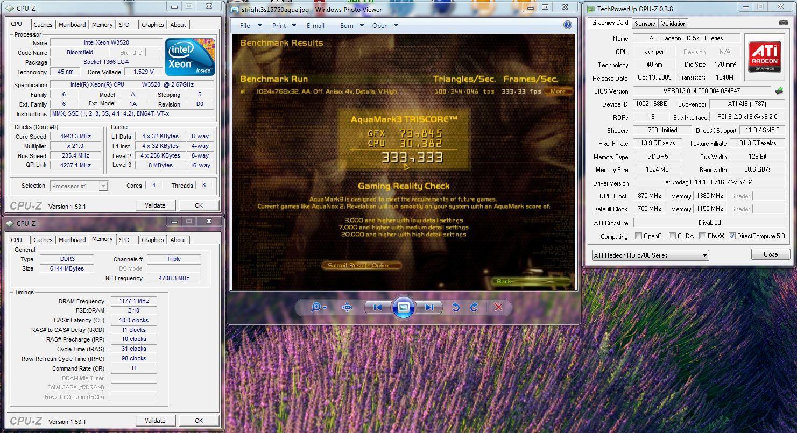
Task: Click the Intel Xeon inside logo
Action: (190, 56)
